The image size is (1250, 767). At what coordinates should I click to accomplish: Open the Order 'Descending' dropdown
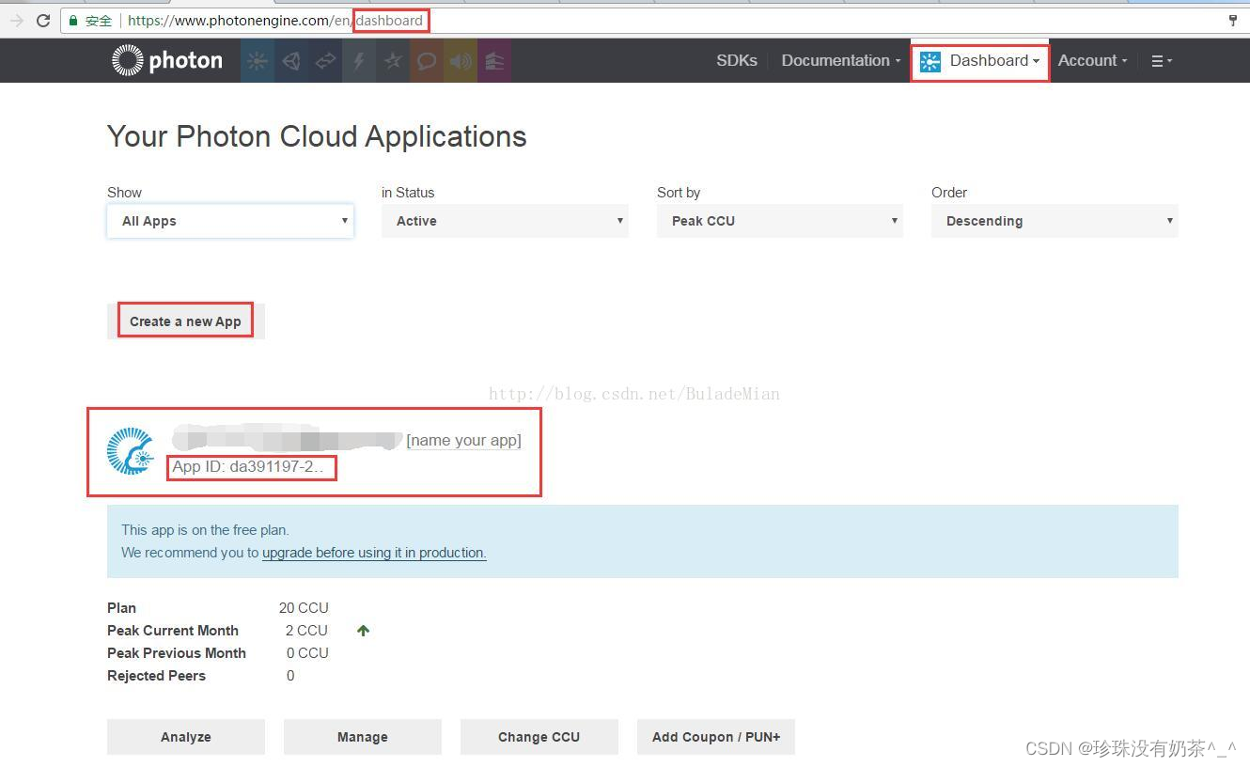click(1055, 221)
